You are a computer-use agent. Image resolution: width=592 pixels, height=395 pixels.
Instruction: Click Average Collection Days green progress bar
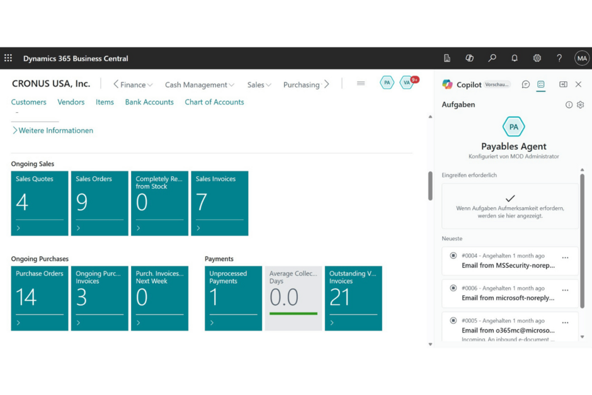(293, 313)
